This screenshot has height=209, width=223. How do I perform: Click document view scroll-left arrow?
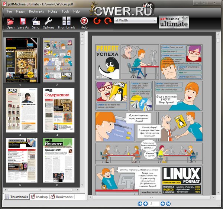tap(90, 197)
